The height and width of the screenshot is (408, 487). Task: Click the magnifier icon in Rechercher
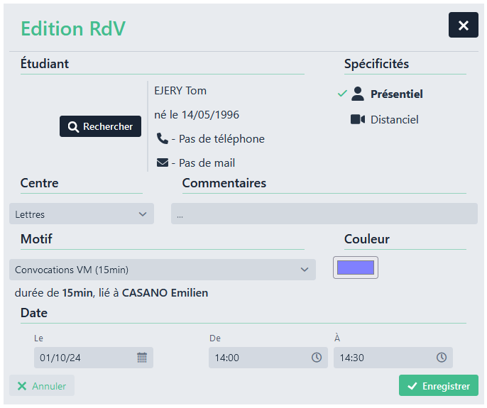(73, 127)
